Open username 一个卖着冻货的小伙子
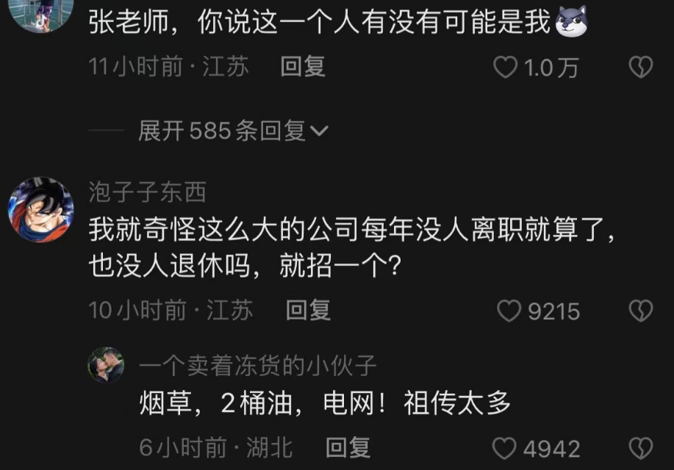The height and width of the screenshot is (470, 674). pyautogui.click(x=258, y=366)
